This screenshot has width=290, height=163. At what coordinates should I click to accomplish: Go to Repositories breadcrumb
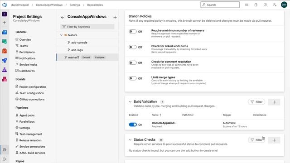[x=95, y=5]
